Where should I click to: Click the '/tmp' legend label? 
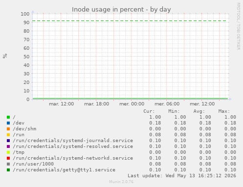click(19, 152)
